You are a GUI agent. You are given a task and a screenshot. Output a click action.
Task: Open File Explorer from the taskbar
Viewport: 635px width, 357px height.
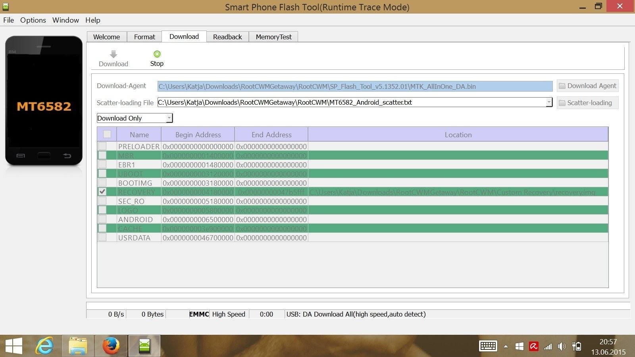78,346
